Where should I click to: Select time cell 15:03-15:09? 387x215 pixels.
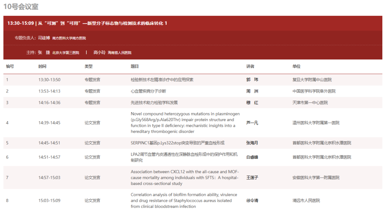click(x=49, y=200)
